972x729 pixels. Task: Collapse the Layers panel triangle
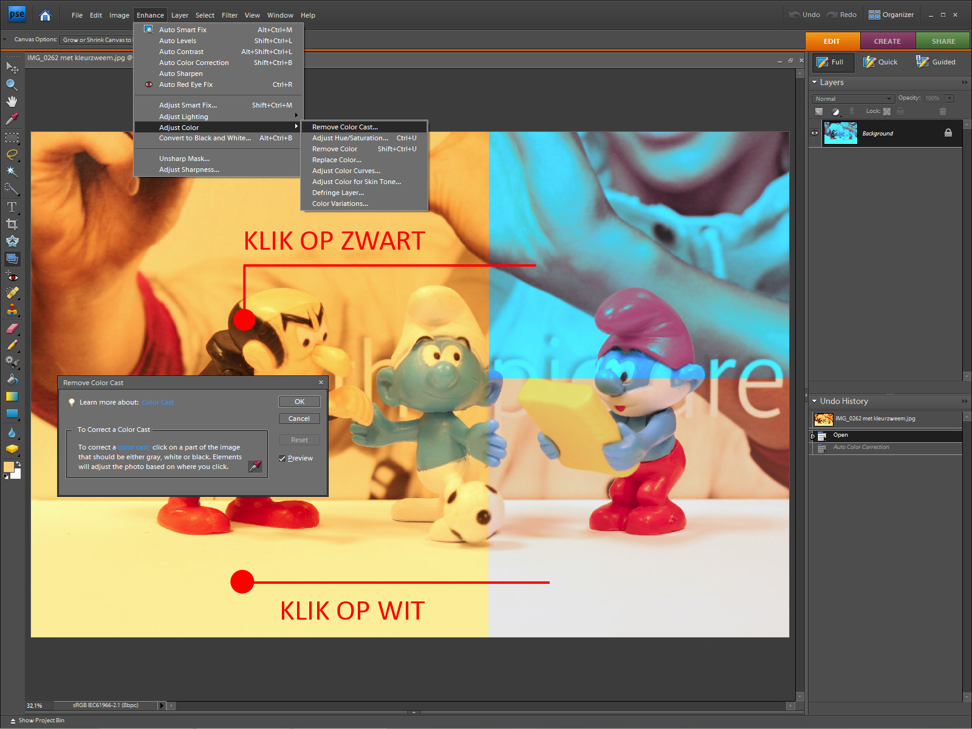(815, 82)
